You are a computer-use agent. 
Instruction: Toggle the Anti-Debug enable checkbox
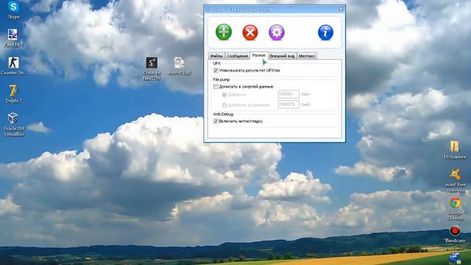coord(216,121)
